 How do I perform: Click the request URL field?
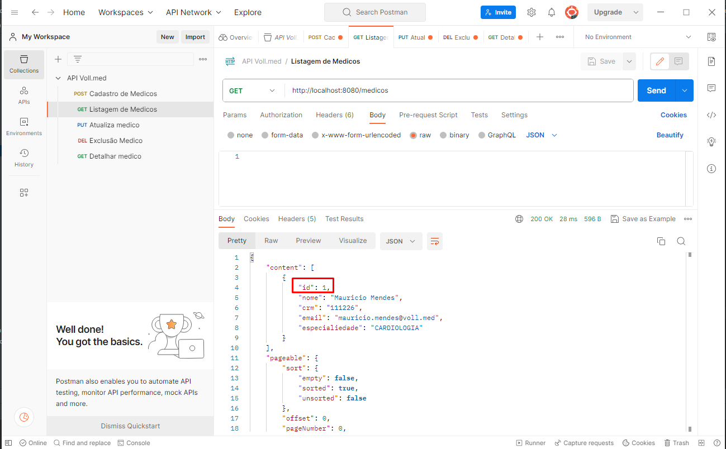click(x=458, y=90)
